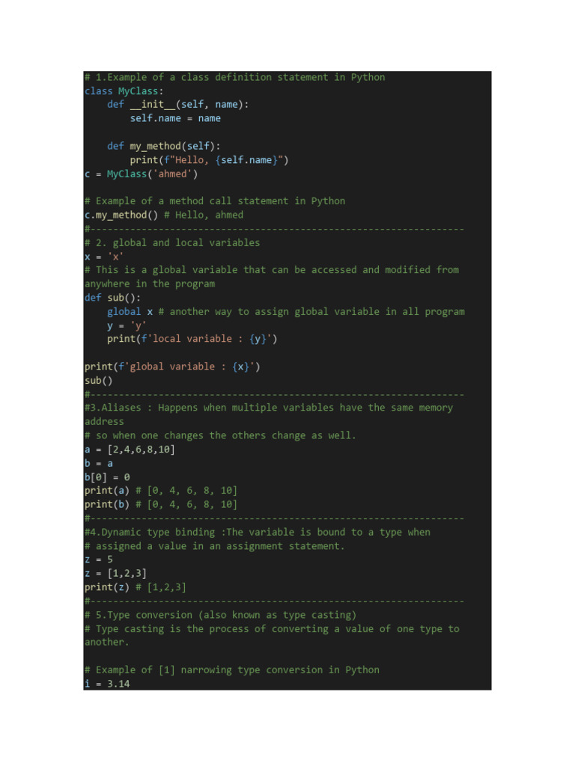Click the 'a = [2,4,6,8,10]' list line

[130, 450]
